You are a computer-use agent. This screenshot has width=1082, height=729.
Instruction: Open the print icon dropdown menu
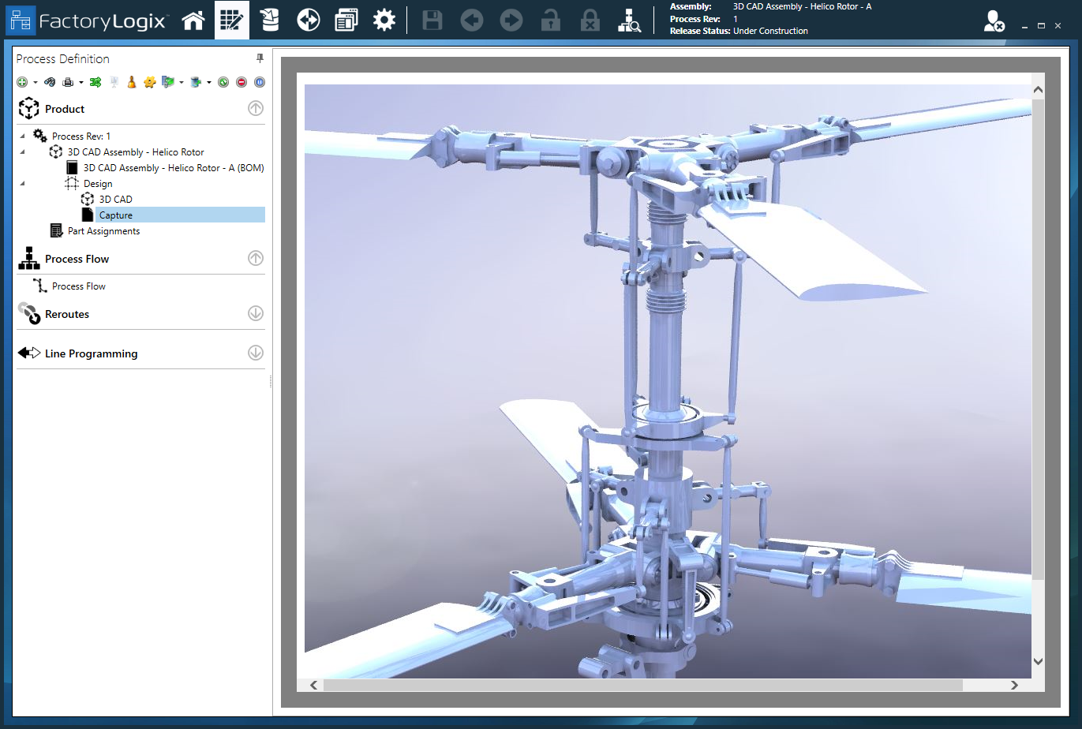pos(80,81)
